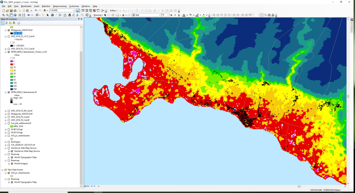Enable the WSF_2019_FS_99_Cat.tif layer
Screen dimensions: 355x193
(x=9, y=111)
